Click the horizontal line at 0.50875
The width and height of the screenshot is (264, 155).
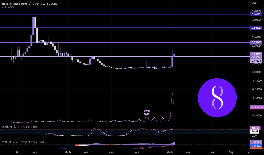tap(125, 28)
